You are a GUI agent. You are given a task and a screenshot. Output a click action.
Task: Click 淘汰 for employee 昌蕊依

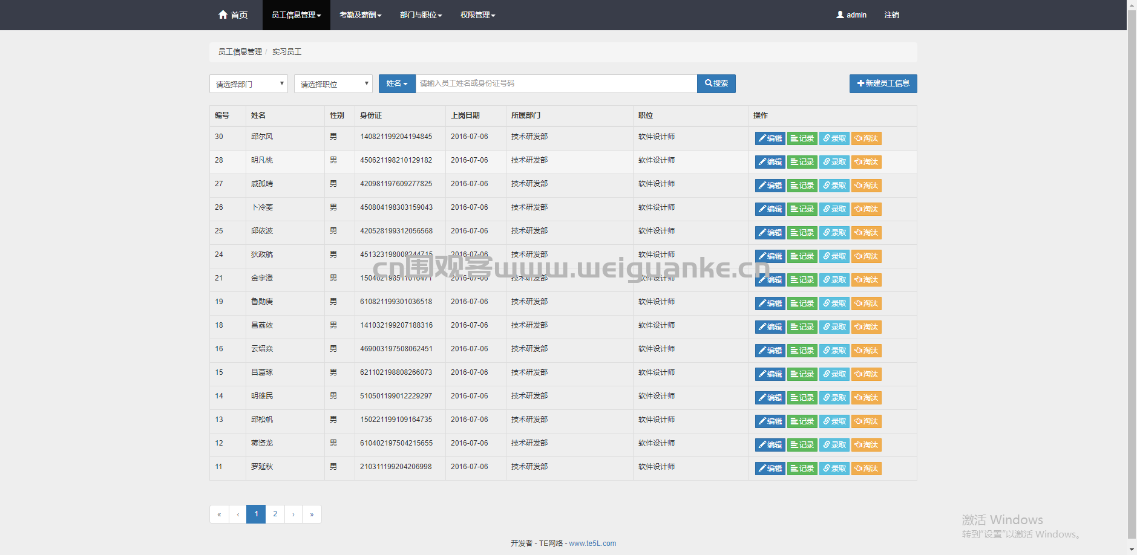coord(867,327)
